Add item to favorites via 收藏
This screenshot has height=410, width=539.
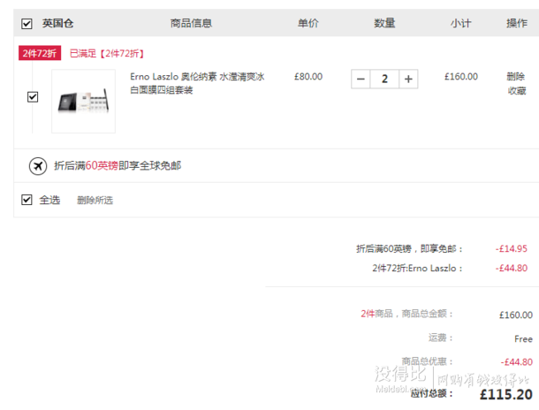point(517,91)
